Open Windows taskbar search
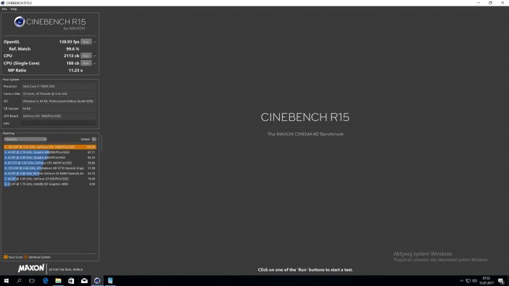 click(19, 281)
